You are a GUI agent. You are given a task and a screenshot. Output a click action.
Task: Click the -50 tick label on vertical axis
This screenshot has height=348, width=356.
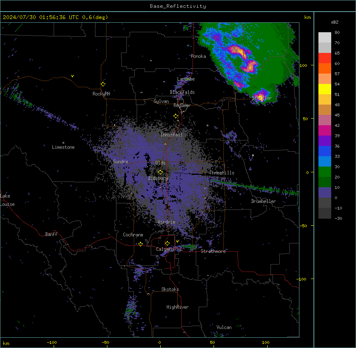point(303,226)
